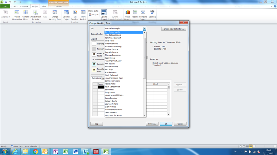Click Windows Start button
277x155 pixels.
pyautogui.click(x=5, y=152)
